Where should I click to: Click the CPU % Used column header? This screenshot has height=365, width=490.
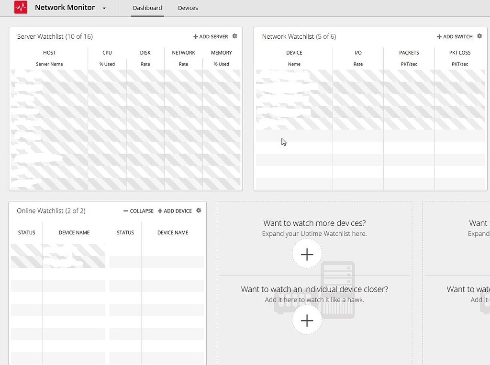coord(107,53)
